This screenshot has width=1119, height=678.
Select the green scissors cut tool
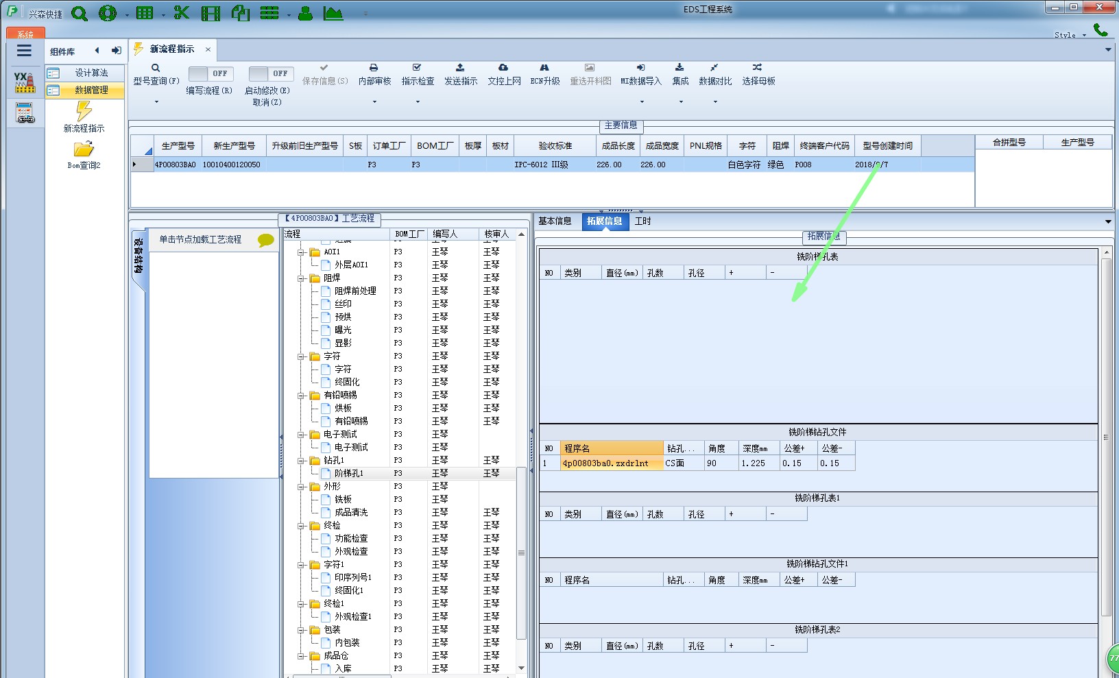click(181, 13)
